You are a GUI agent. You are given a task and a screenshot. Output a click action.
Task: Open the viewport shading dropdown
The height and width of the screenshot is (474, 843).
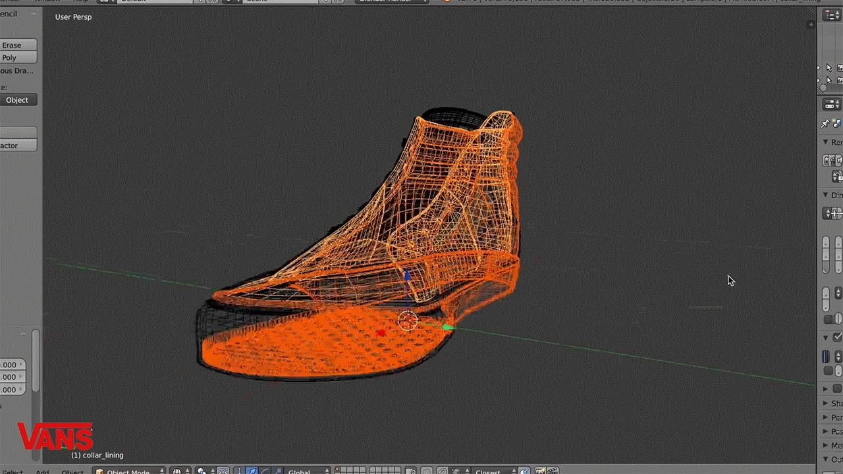[x=181, y=471]
